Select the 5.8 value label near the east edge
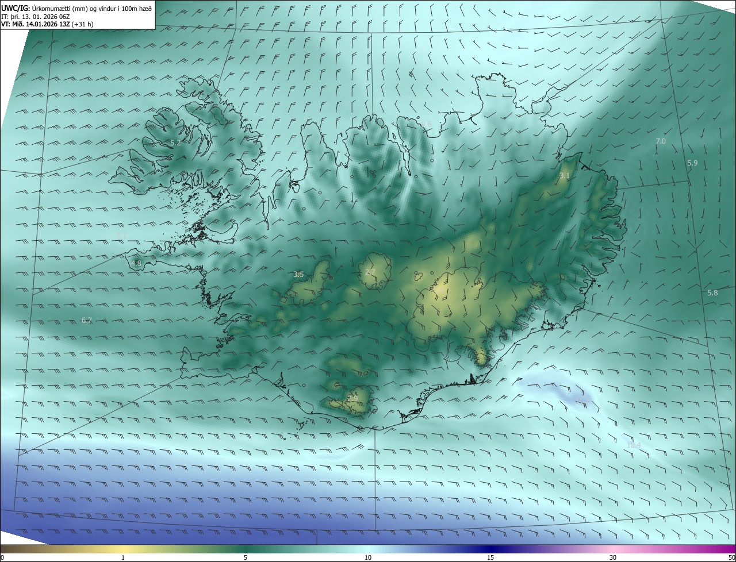 712,293
